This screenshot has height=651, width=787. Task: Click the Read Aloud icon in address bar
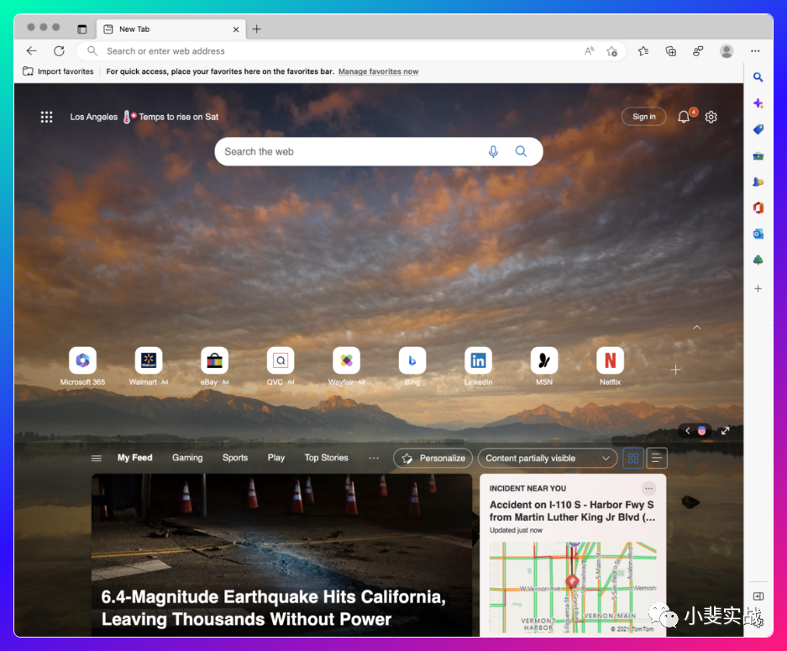tap(590, 50)
